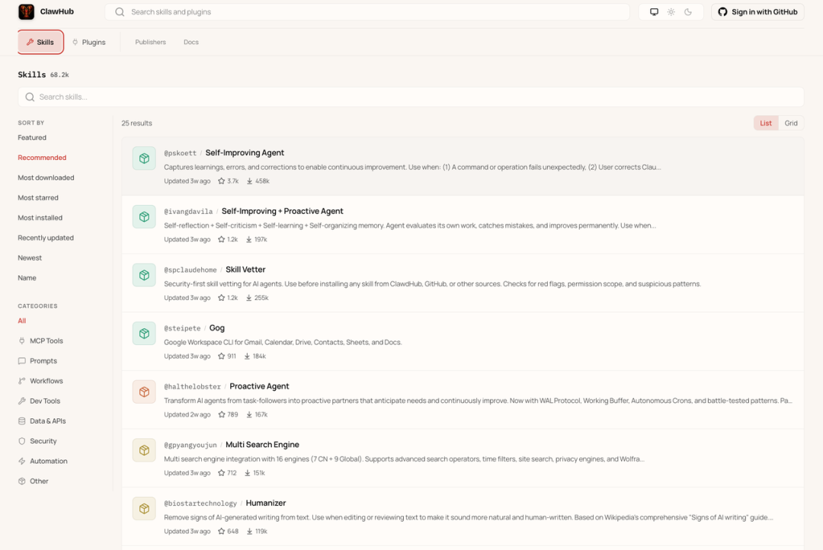Click the ClawHub logo icon
Screen dimensions: 823x550
point(26,11)
